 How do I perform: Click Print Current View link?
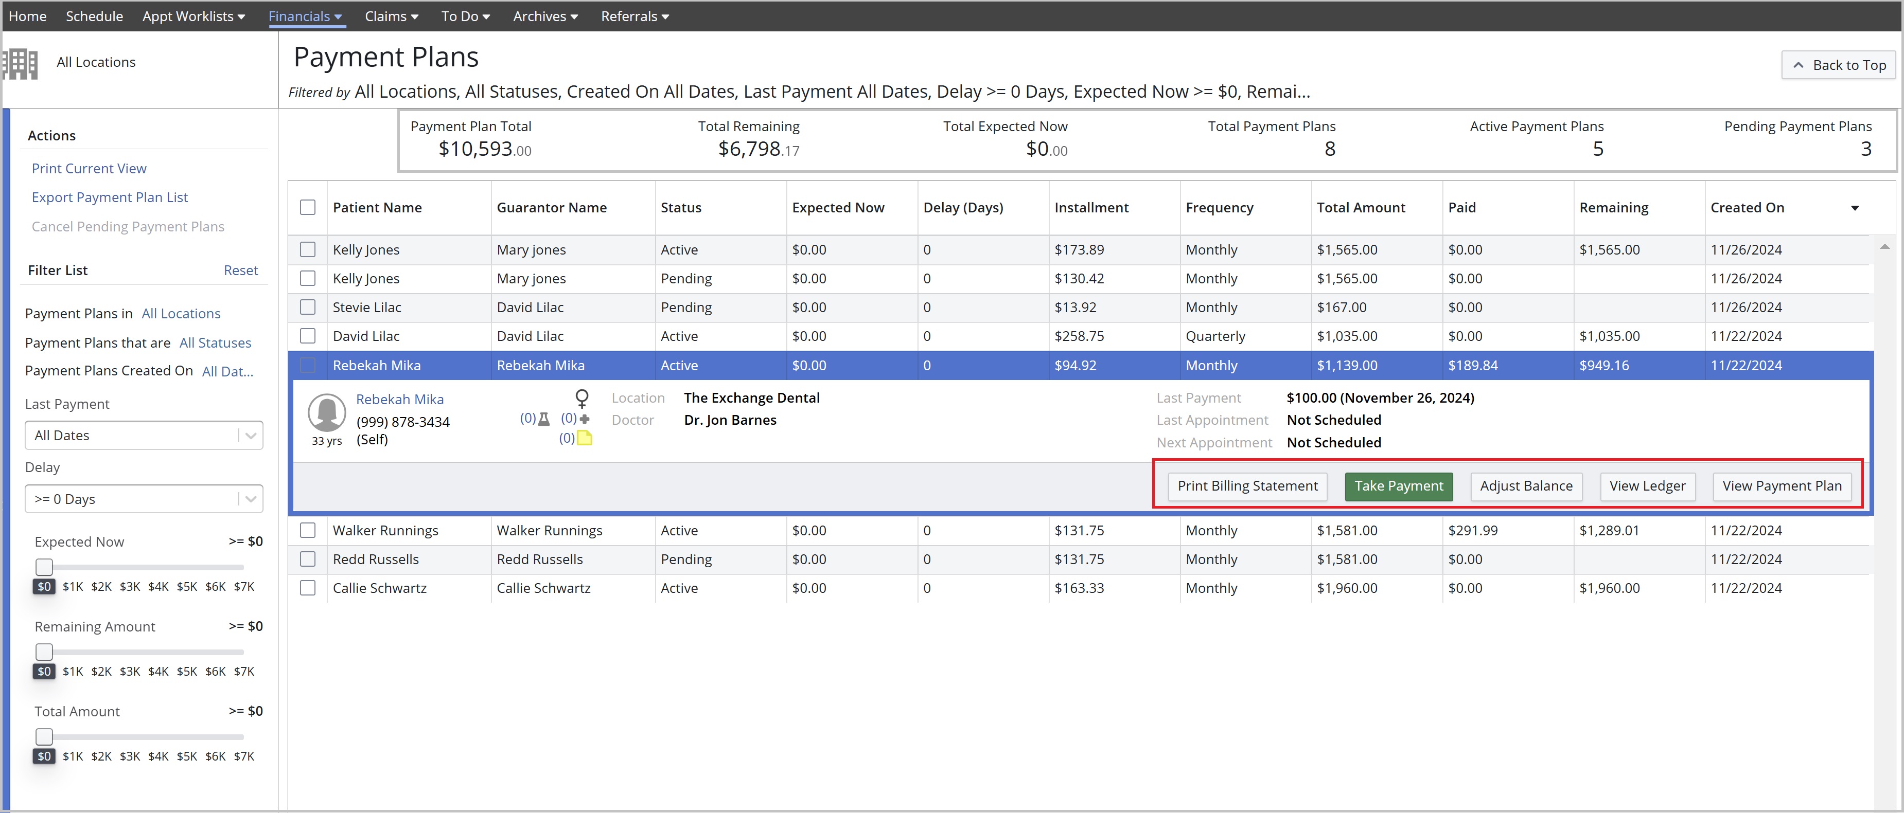(x=89, y=168)
